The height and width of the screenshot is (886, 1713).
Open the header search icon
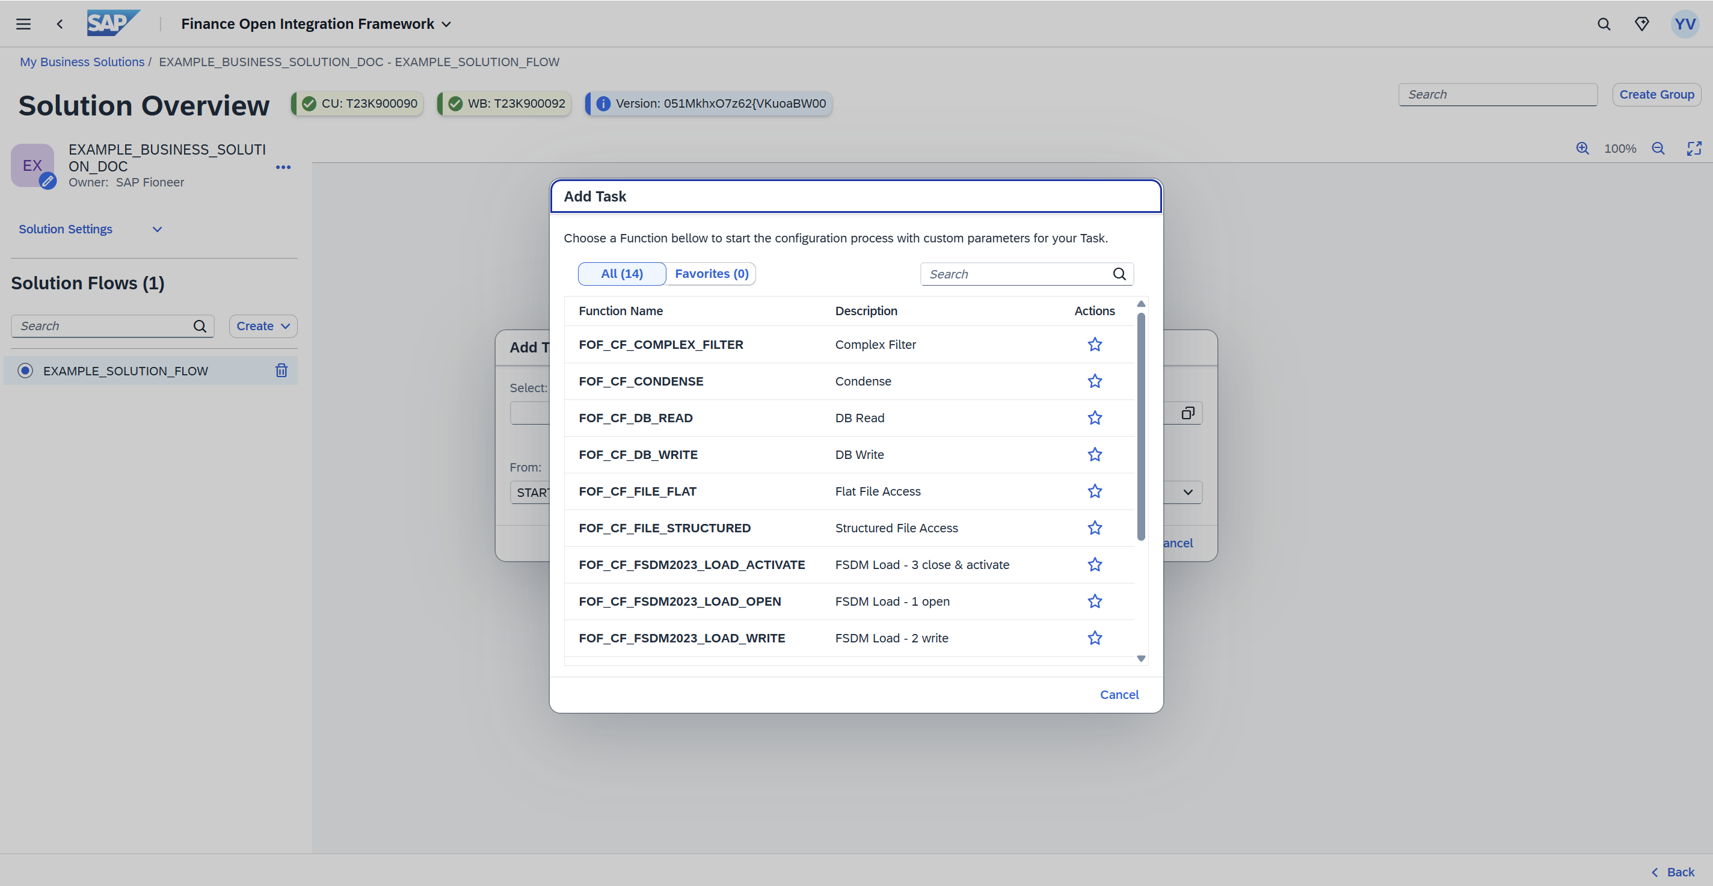click(x=1604, y=24)
